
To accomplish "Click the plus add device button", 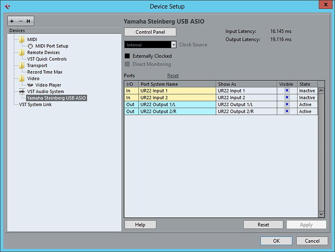I will (x=12, y=21).
